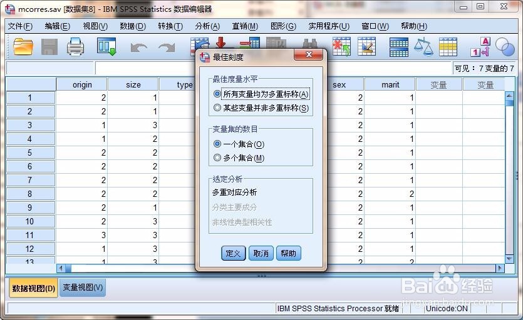Click the horizontal scrollbar right arrow
The width and height of the screenshot is (523, 320).
point(500,268)
